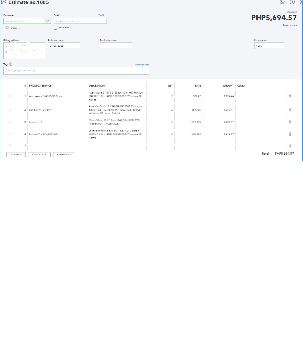Screen dimensions: 303x339
Task: Click the Customer name field
Action: (x=24, y=21)
